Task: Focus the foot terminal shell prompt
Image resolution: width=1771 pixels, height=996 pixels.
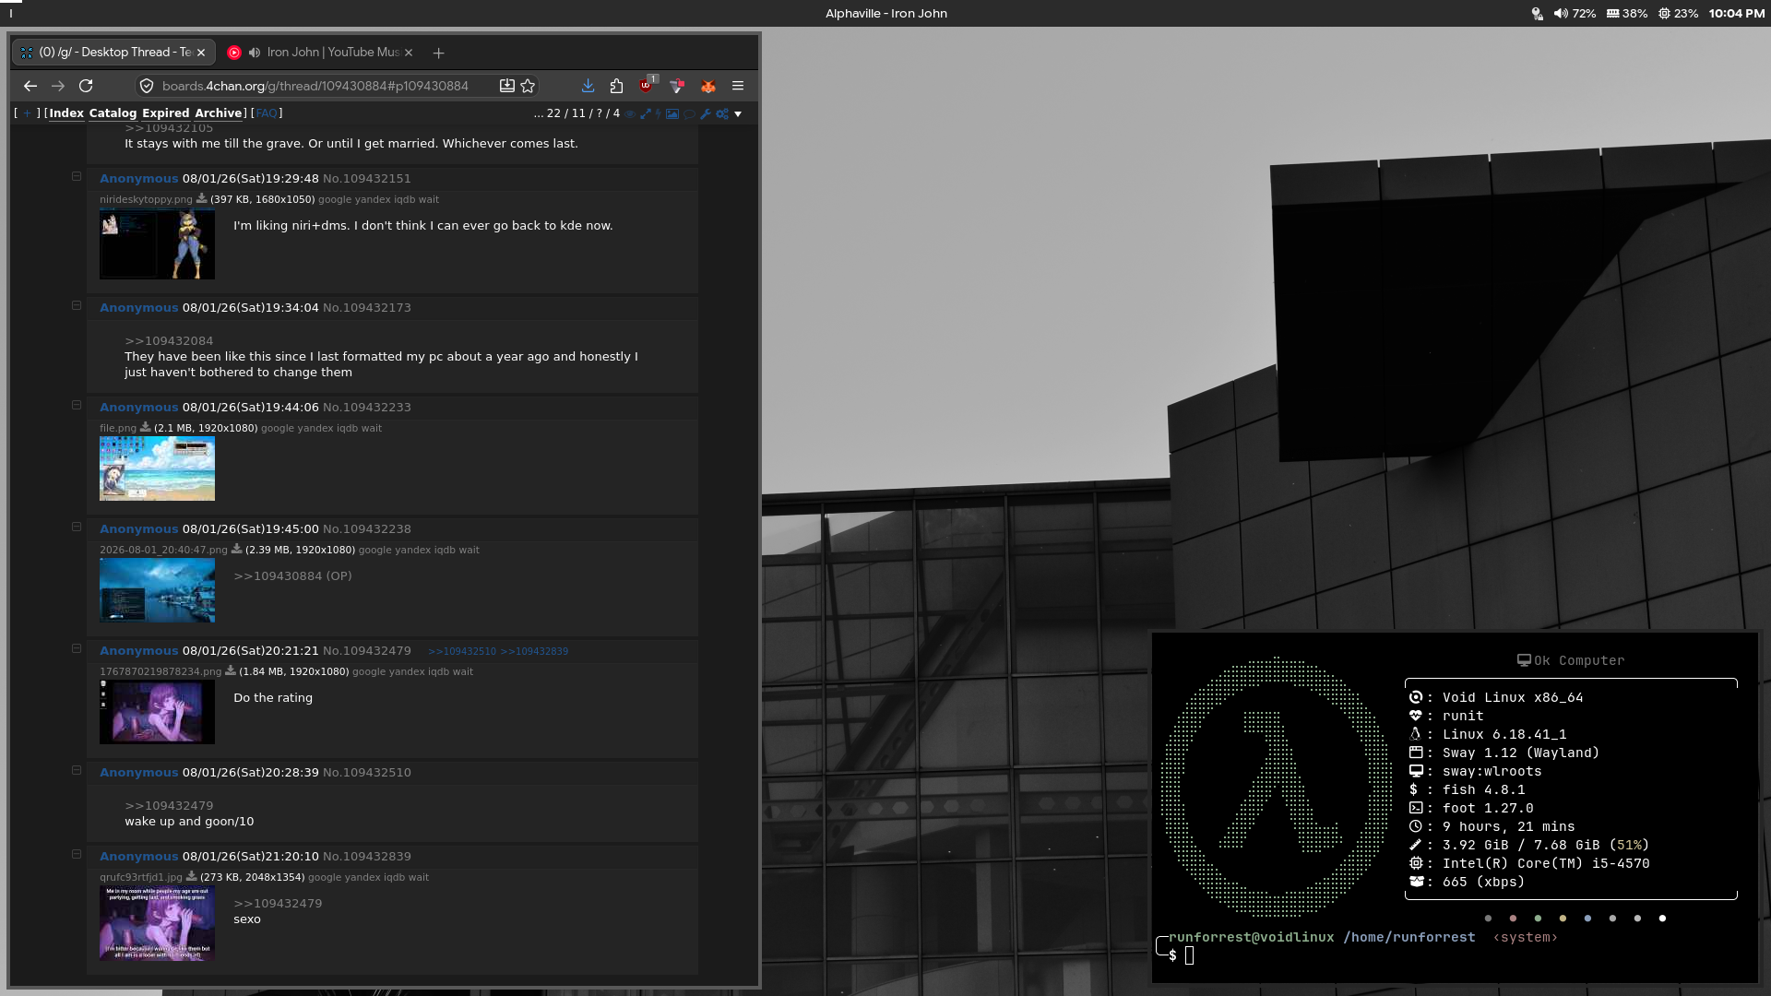Action: coord(1190,956)
